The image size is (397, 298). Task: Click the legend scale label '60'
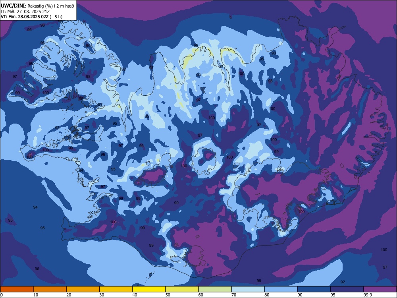click(201, 295)
